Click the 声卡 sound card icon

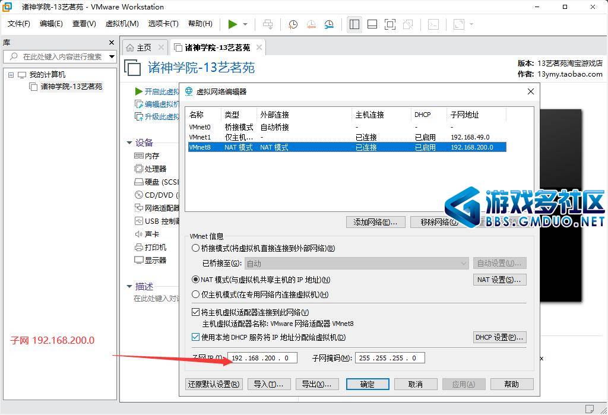pos(139,235)
